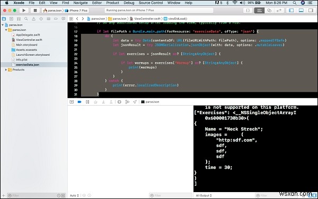Select parseJson process in debug bar
This screenshot has width=318, height=199.
tap(150, 102)
